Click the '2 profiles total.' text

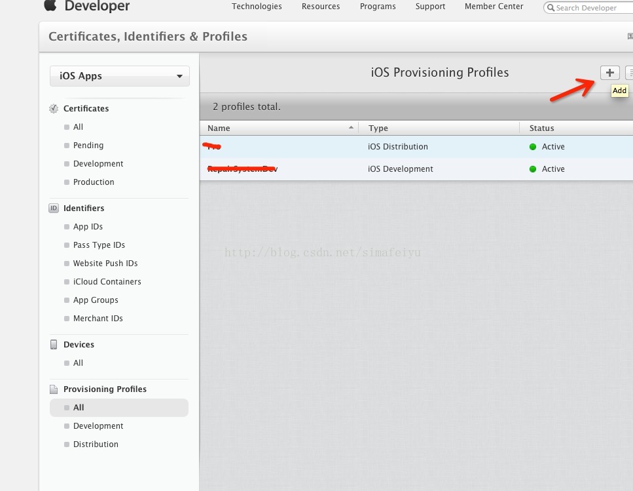(247, 107)
